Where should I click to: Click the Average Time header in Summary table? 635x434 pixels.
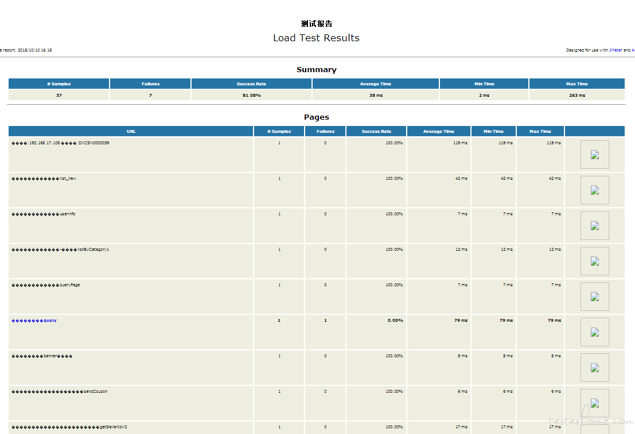[375, 84]
